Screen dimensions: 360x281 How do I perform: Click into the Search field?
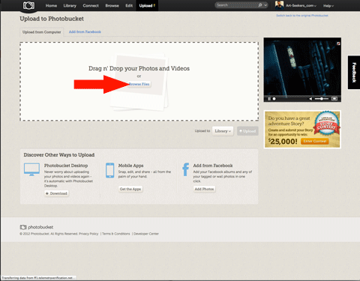click(x=237, y=5)
